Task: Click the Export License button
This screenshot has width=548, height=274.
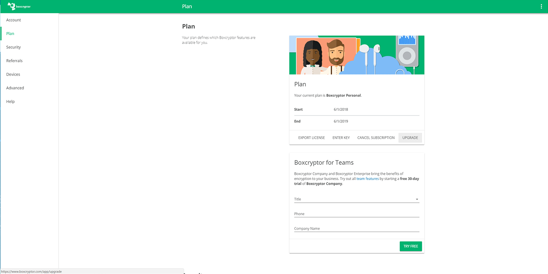Action: tap(312, 138)
